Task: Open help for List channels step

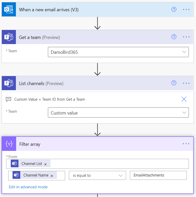Action: click(x=174, y=83)
